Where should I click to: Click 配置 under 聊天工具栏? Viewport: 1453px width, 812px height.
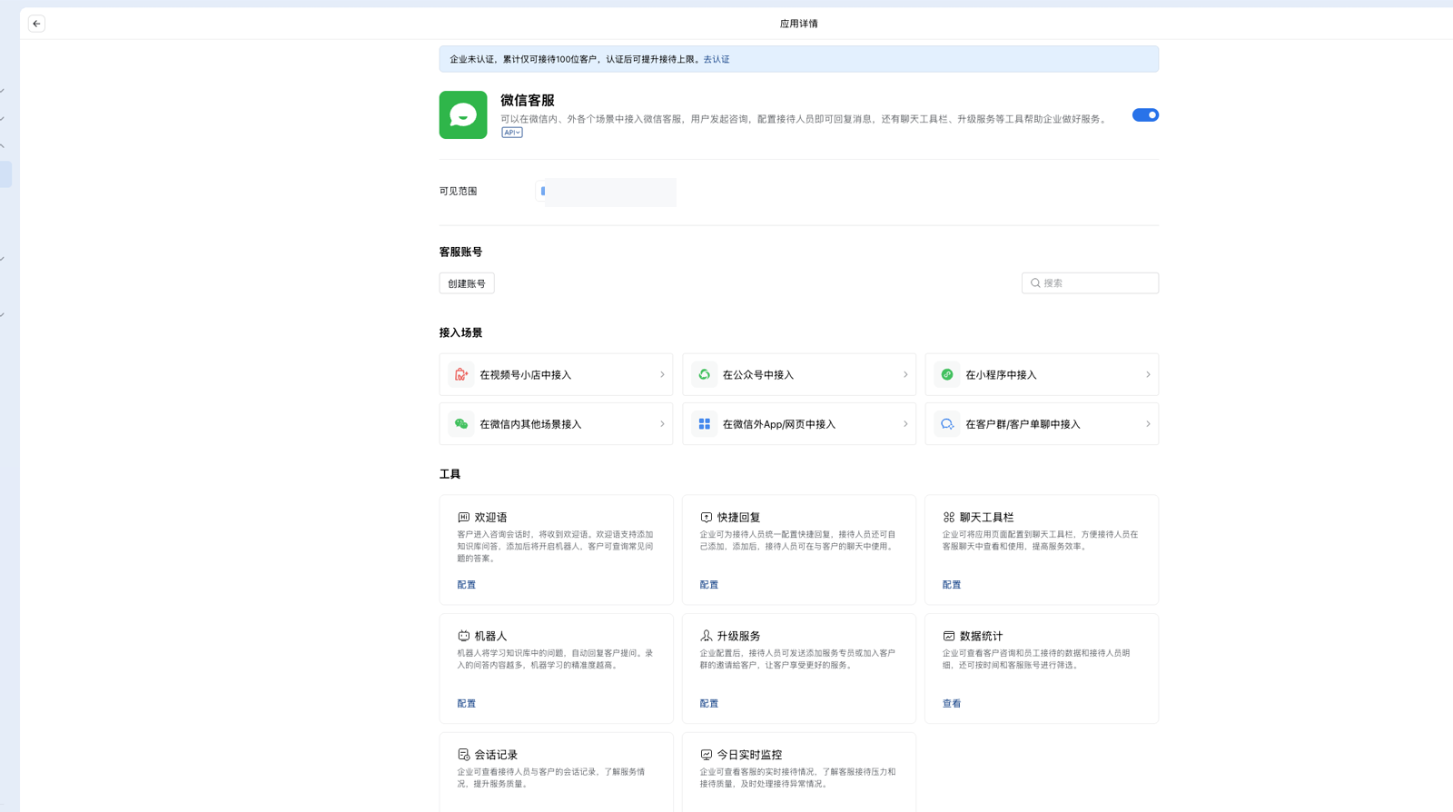coord(952,585)
